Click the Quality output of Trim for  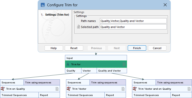tap(73, 71)
